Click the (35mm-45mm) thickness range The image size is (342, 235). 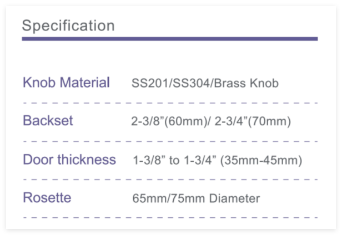[x=261, y=161]
